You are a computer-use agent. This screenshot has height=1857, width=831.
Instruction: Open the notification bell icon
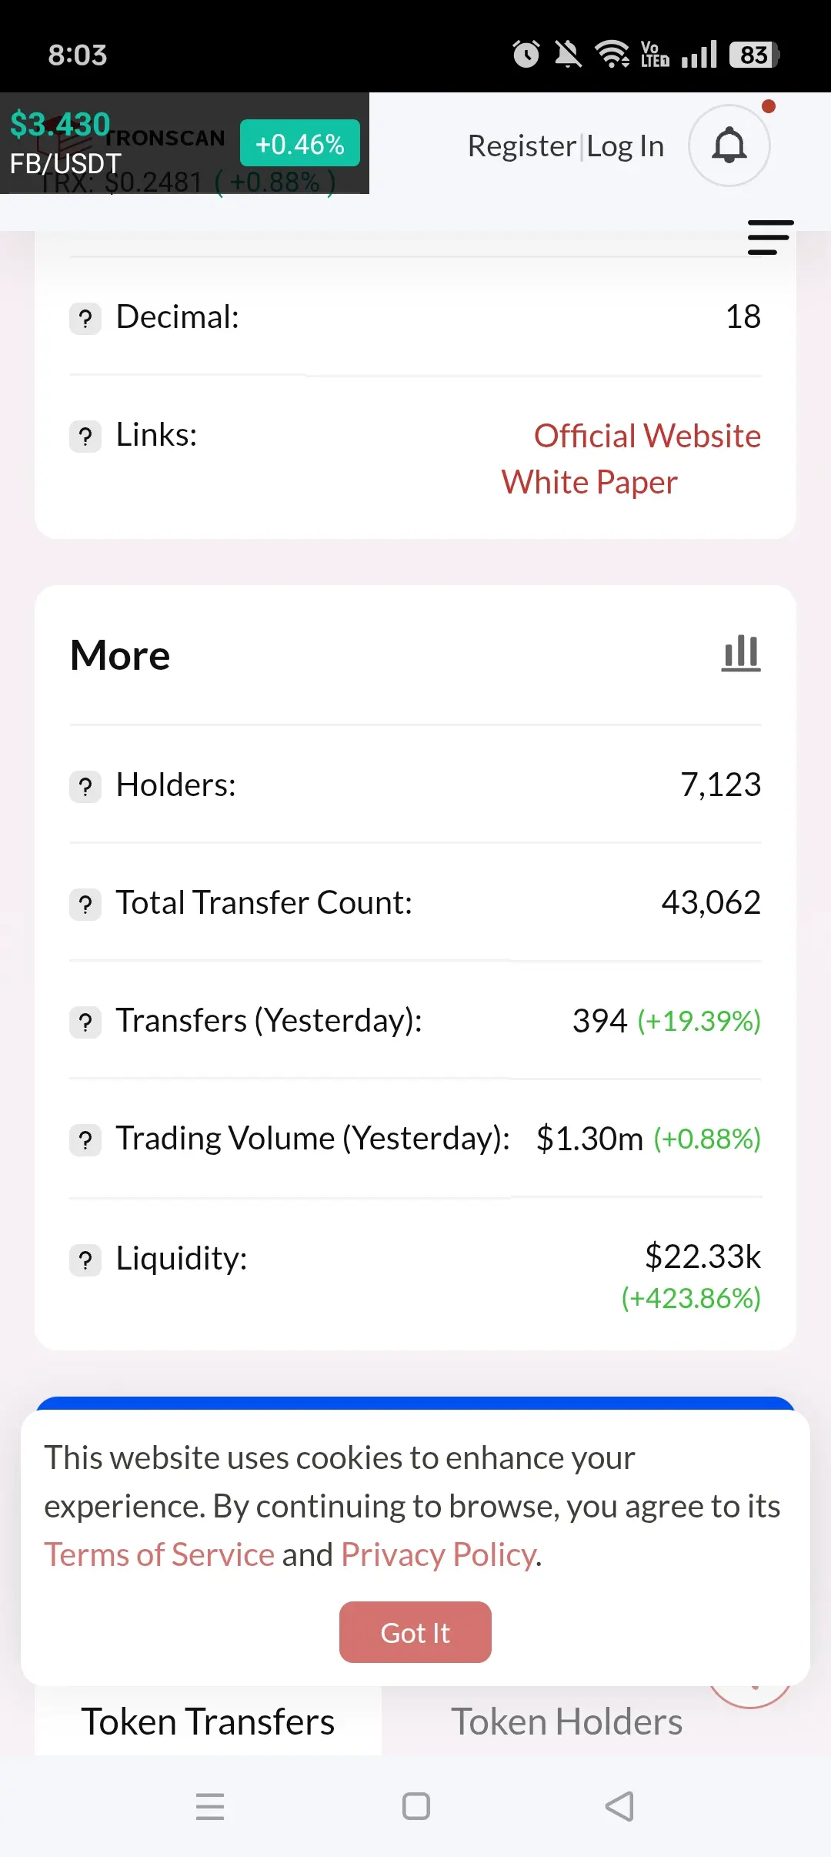(x=729, y=146)
